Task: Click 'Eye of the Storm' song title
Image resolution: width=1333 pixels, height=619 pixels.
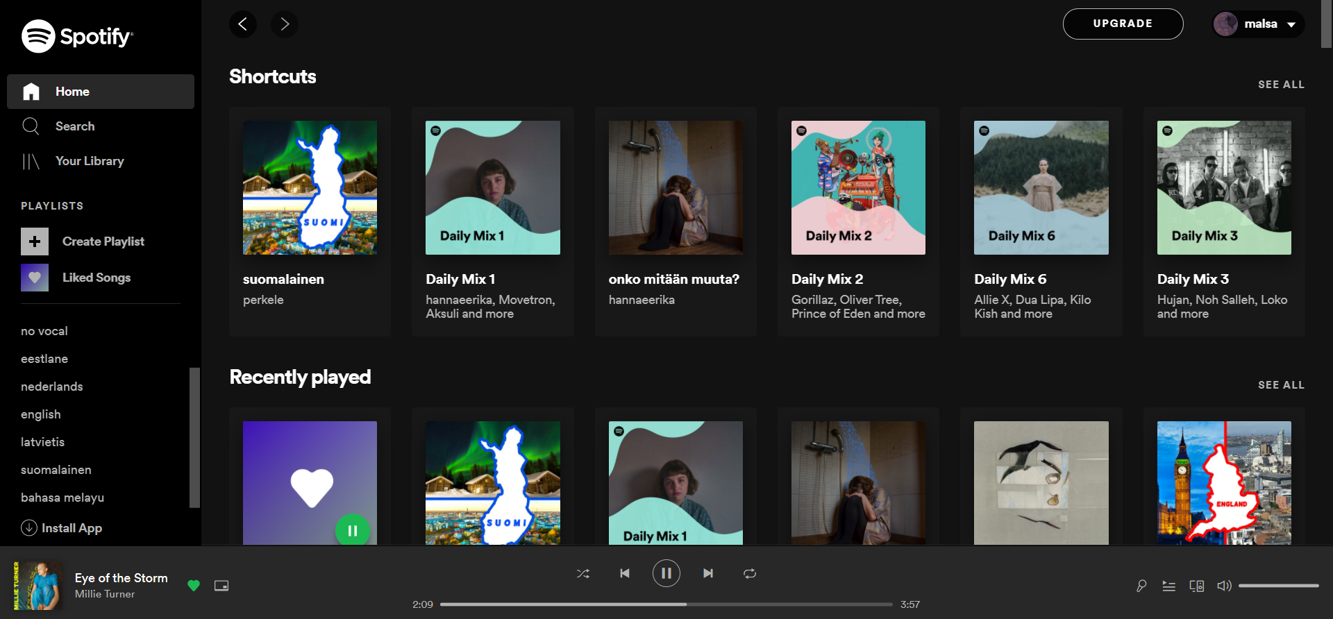Action: 121,578
